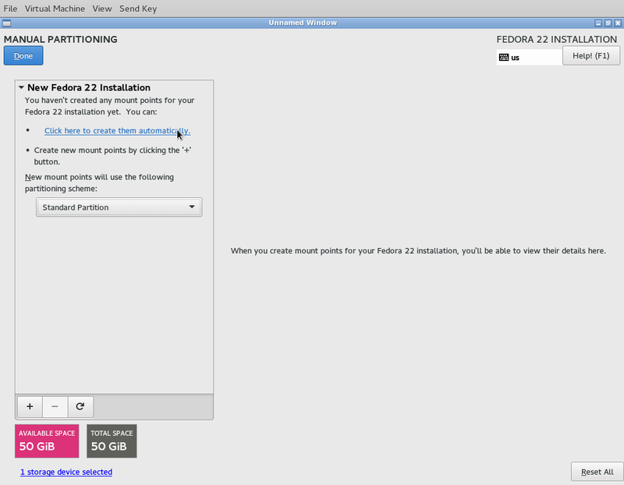Open Help with the Help! (F1) button
This screenshot has width=624, height=485.
[591, 55]
